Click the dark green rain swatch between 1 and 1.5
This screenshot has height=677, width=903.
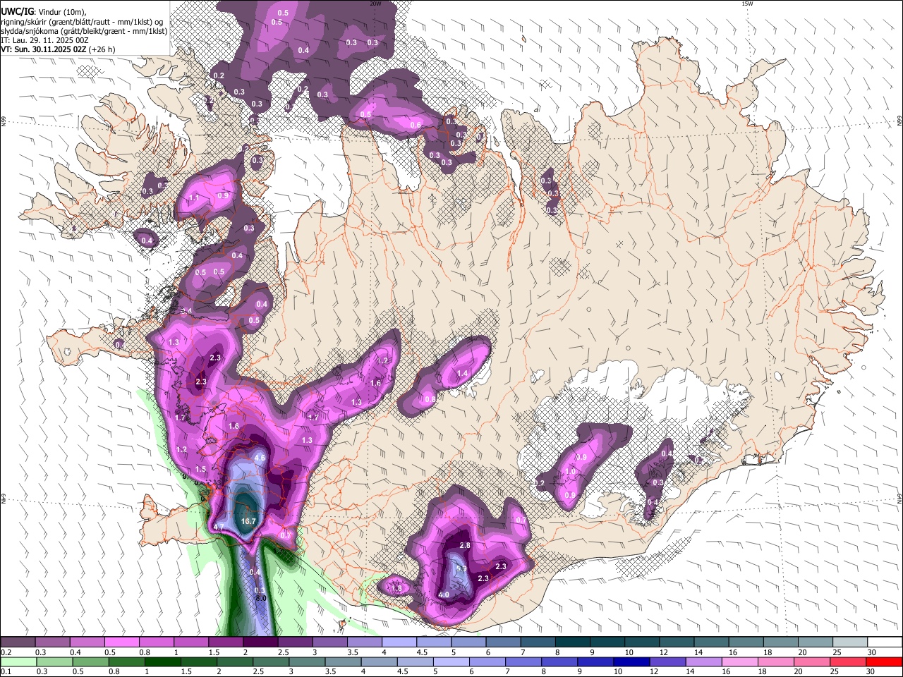coord(162,661)
